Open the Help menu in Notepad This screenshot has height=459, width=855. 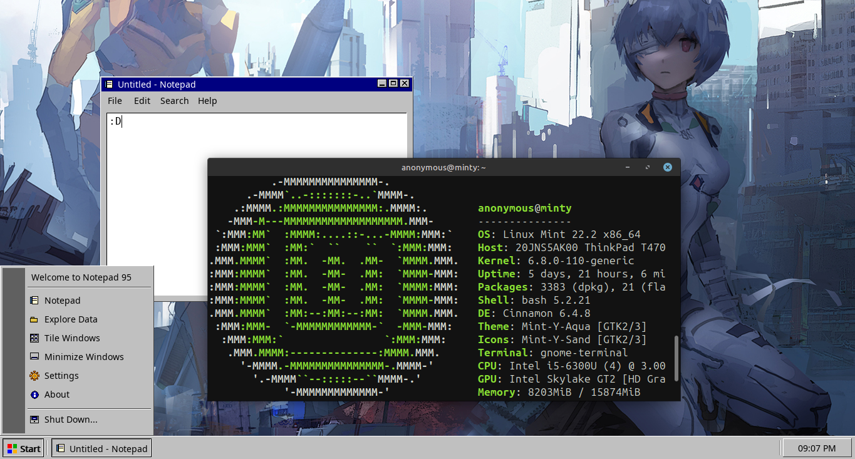(x=207, y=101)
